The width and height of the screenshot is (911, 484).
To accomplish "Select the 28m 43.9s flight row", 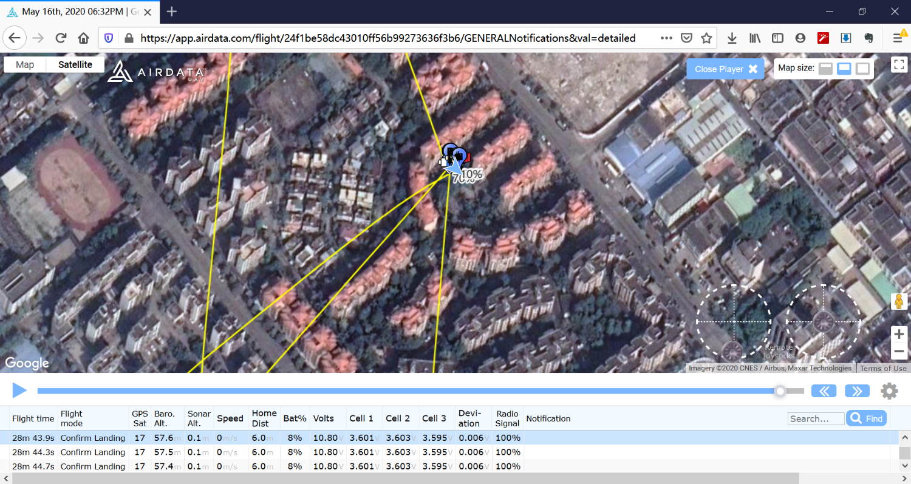I will click(x=449, y=437).
